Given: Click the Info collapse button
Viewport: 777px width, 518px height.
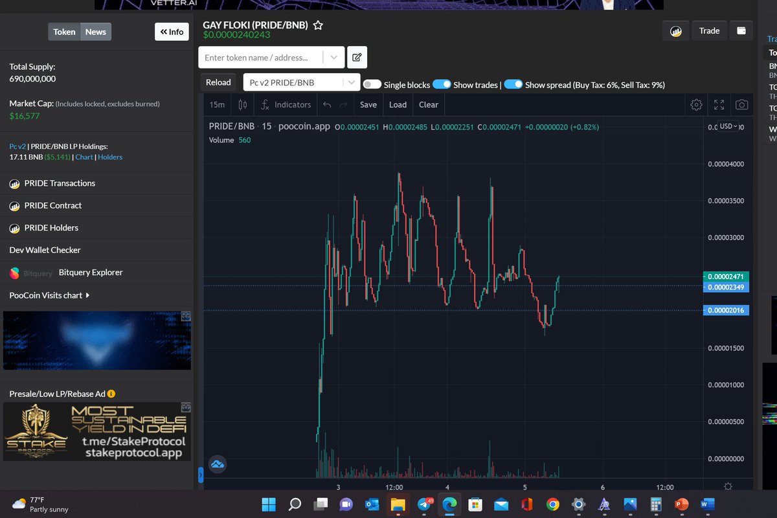Looking at the screenshot, I should (x=172, y=32).
